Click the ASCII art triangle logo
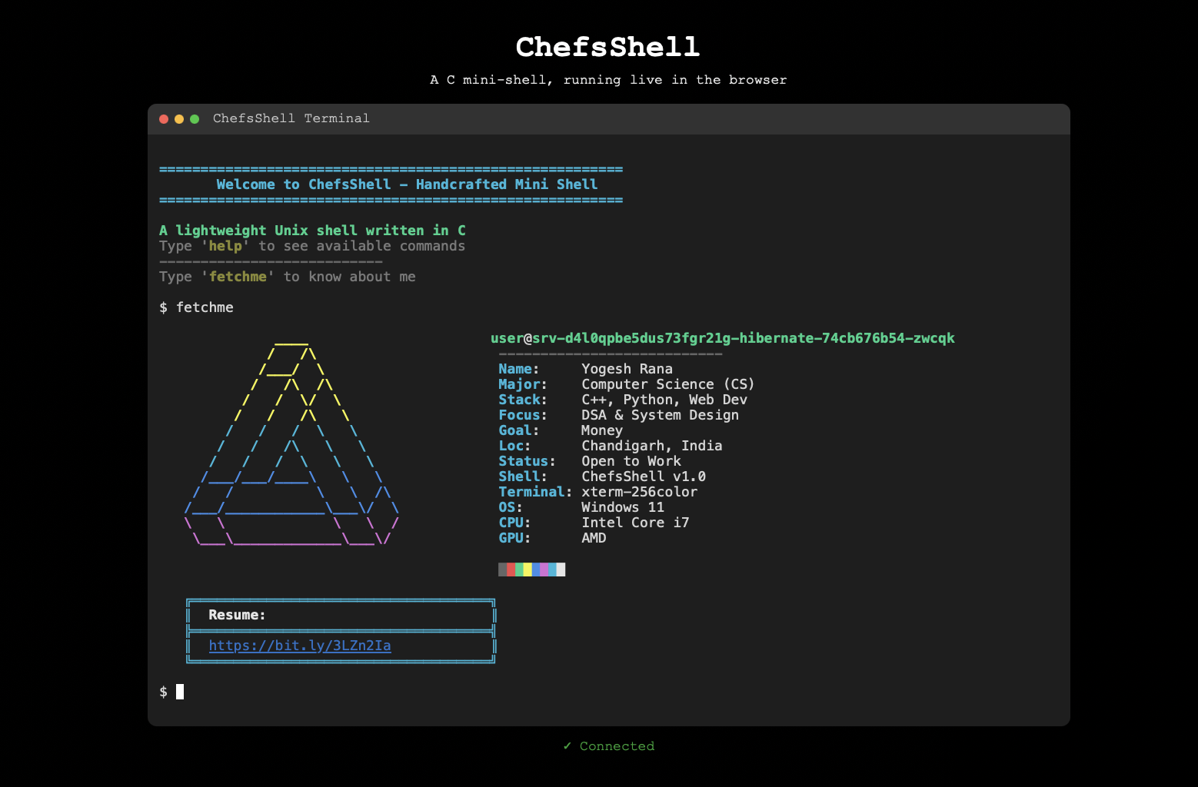Viewport: 1198px width, 787px height. [x=291, y=444]
